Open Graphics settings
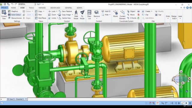The image size is (192, 108). tap(13, 11)
